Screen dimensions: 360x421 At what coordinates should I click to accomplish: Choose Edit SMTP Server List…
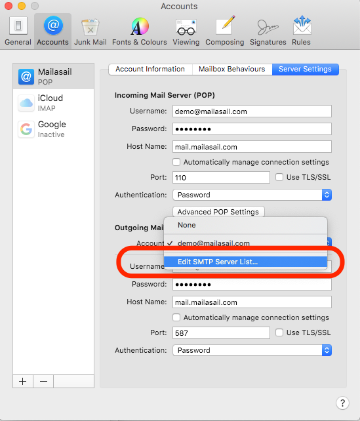pyautogui.click(x=246, y=262)
